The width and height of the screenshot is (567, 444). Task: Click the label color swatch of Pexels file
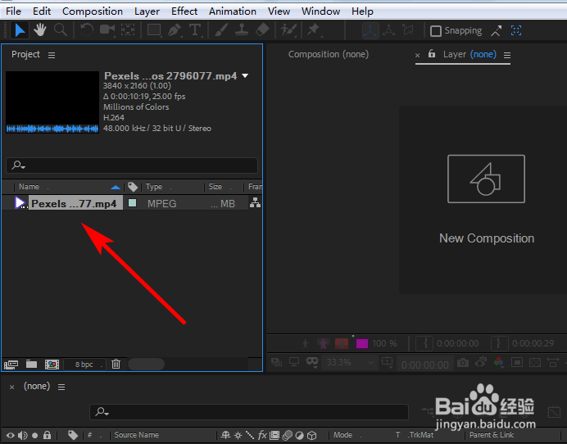133,203
